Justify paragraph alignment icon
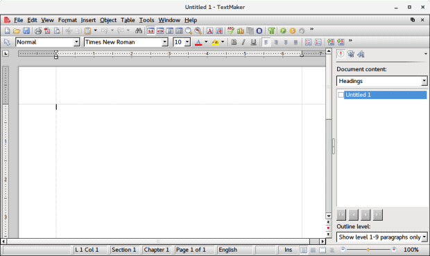This screenshot has height=256, width=430. pos(295,42)
